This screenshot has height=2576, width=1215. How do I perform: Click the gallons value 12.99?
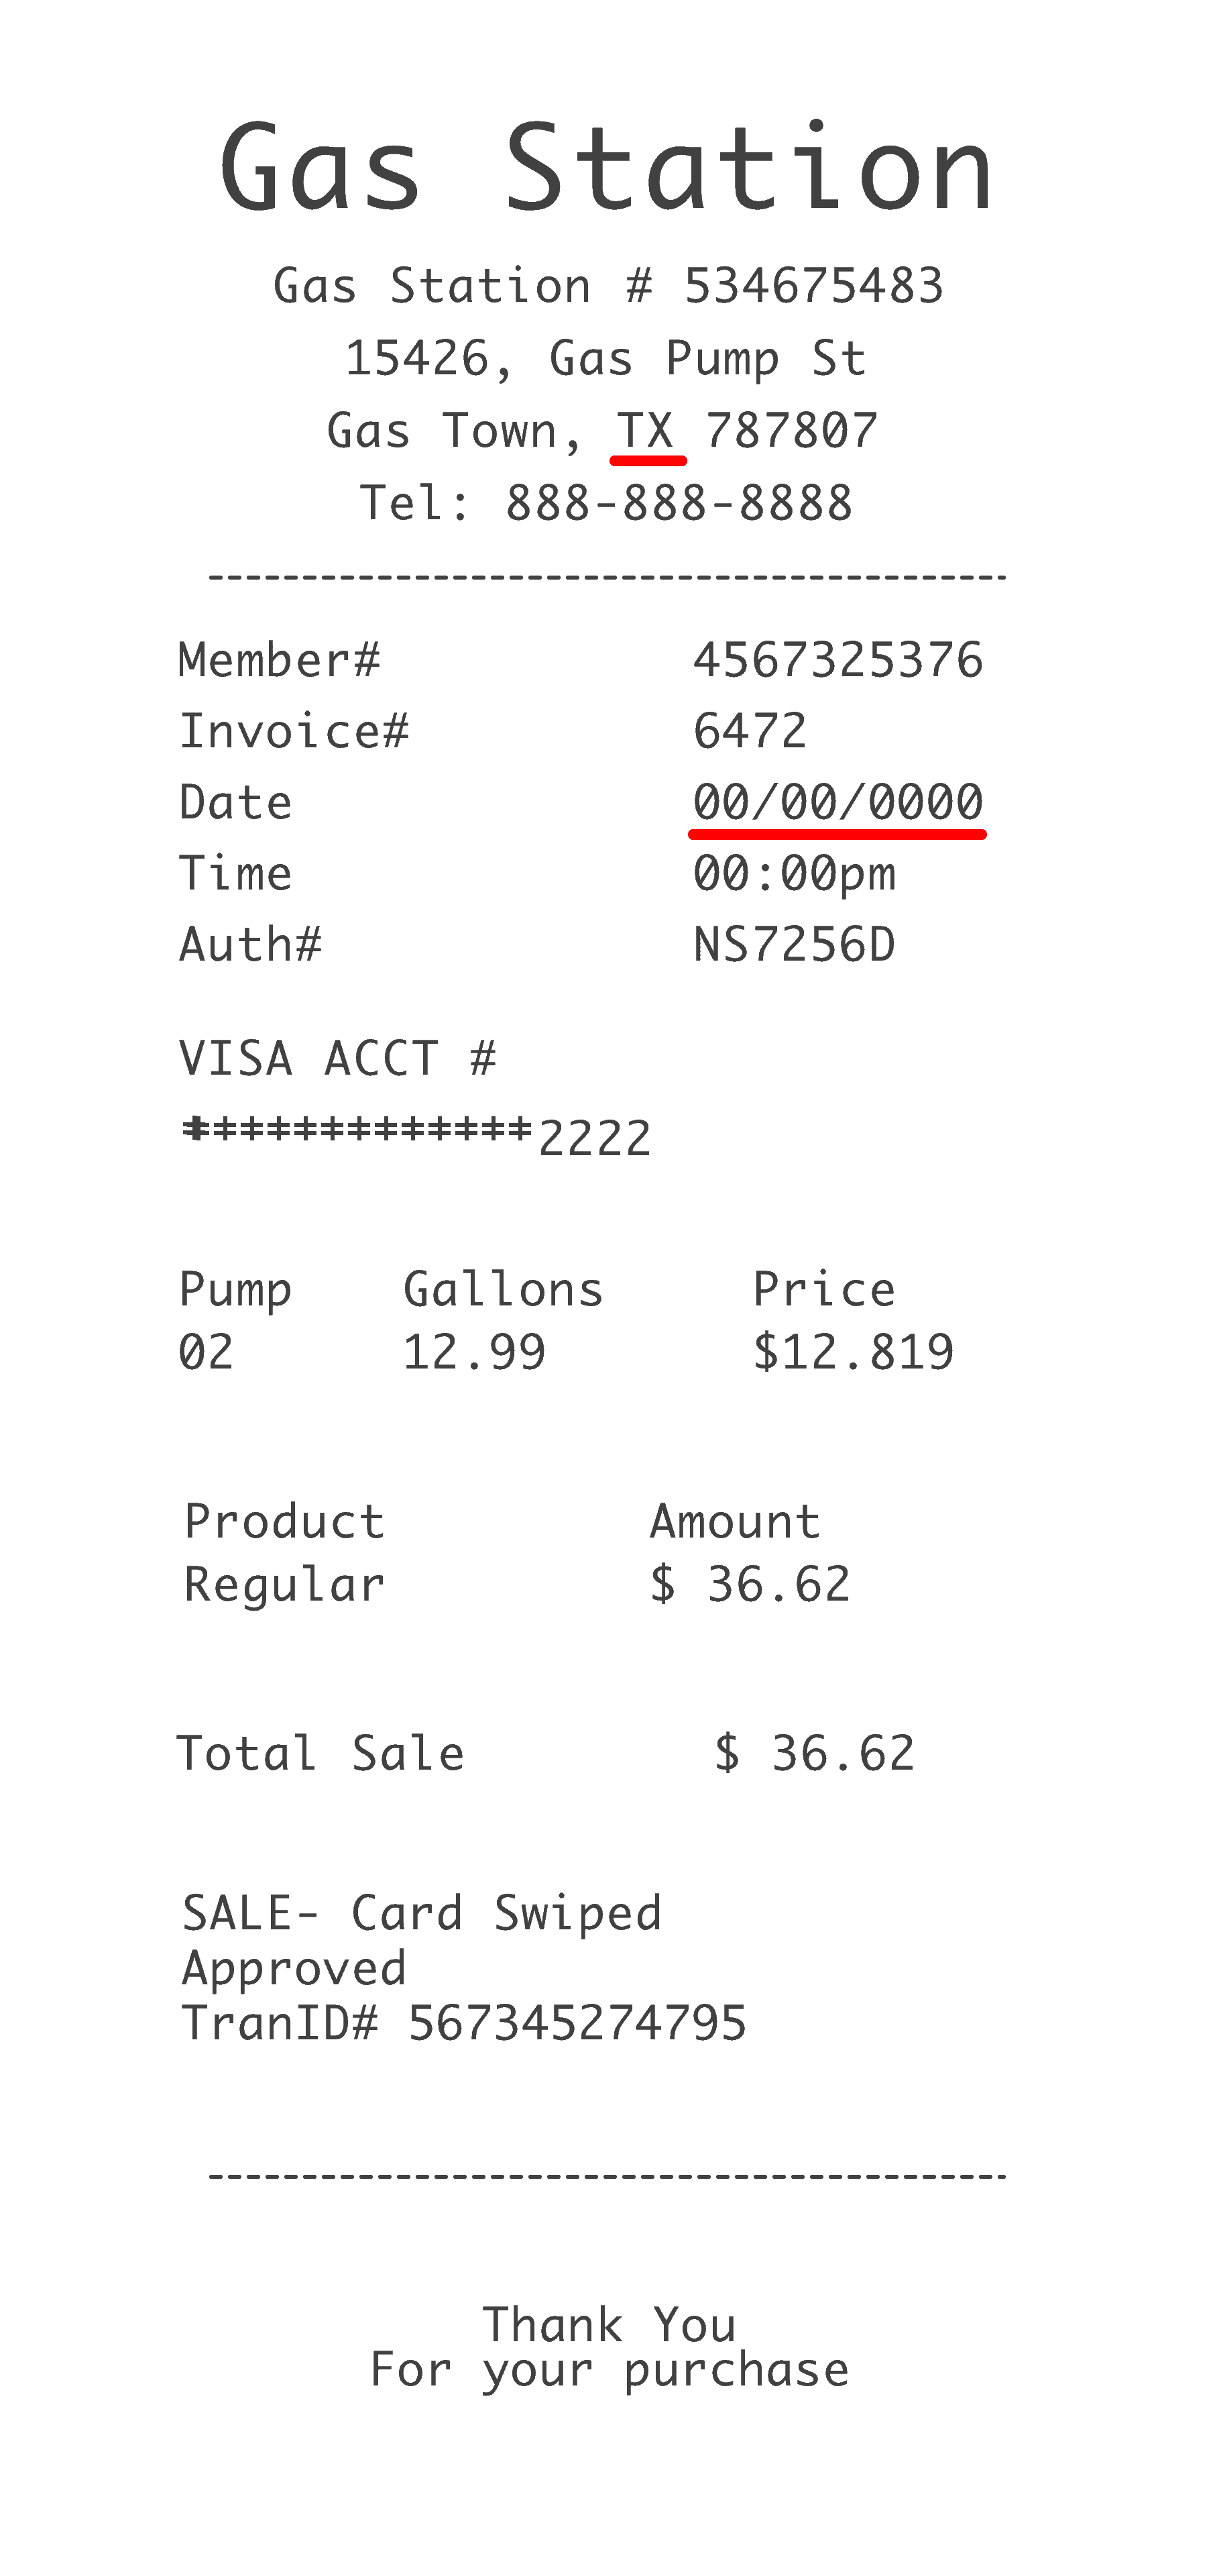[x=473, y=1353]
